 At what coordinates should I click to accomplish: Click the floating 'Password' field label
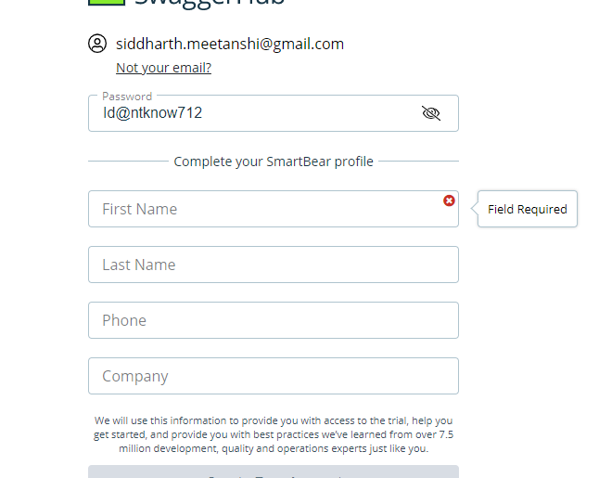(127, 97)
